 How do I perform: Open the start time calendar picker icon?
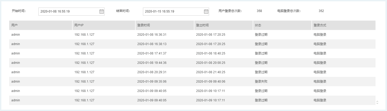coord(102,11)
